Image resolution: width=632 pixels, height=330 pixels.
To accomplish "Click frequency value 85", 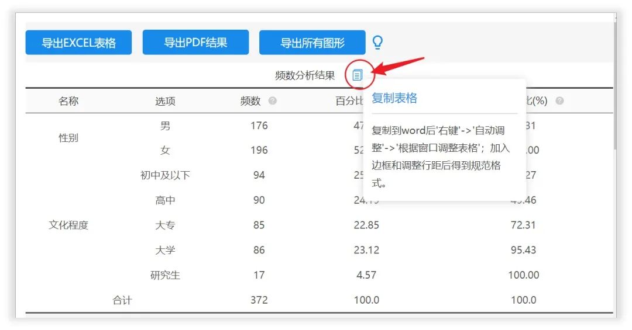I will pos(259,225).
